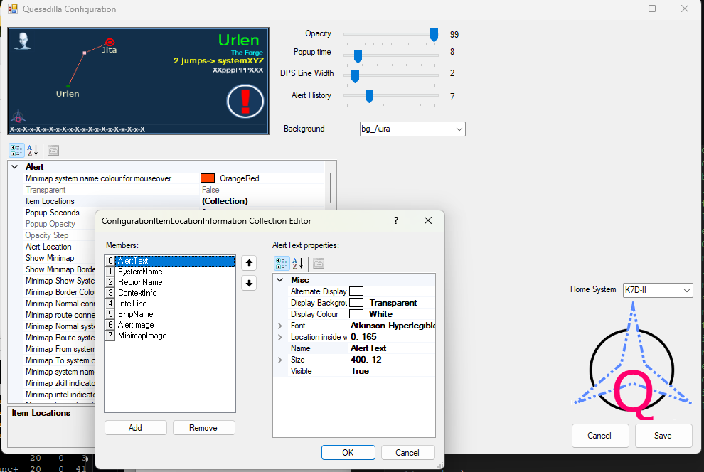
Task: Click Categorized view icon in AlertText properties
Action: pos(282,263)
